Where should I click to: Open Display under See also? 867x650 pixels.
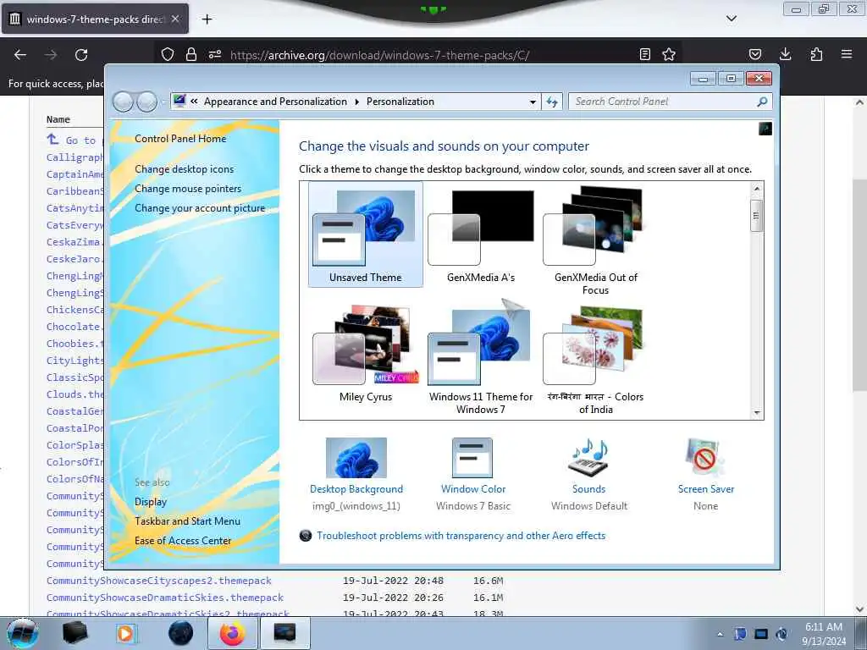(151, 502)
